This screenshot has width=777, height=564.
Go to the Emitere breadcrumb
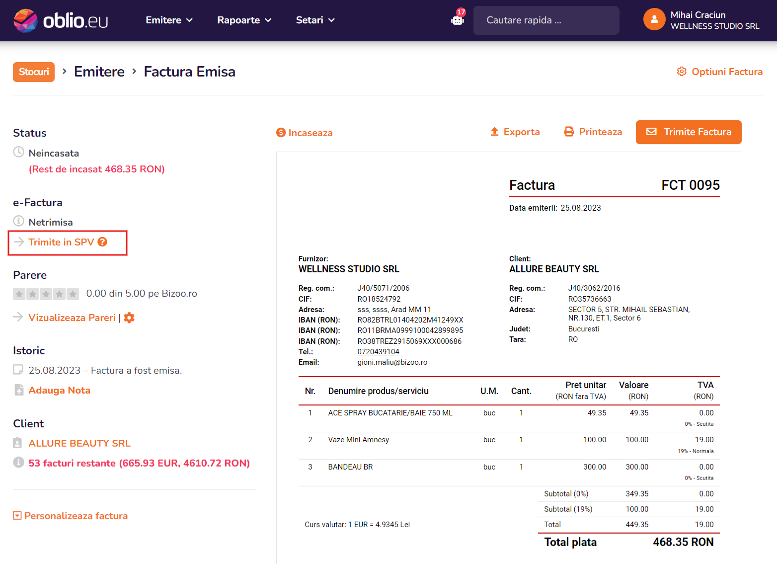pos(99,72)
